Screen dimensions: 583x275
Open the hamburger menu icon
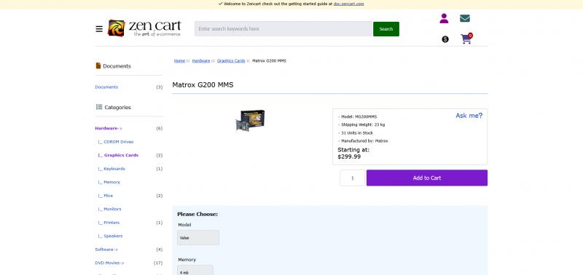click(x=99, y=29)
